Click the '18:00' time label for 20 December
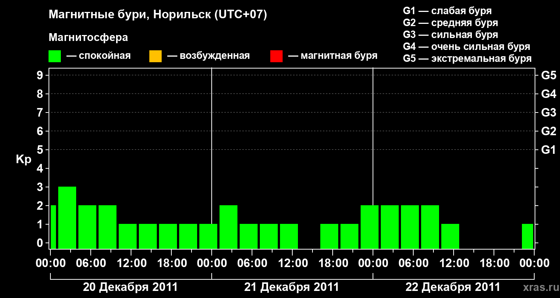 (172, 263)
